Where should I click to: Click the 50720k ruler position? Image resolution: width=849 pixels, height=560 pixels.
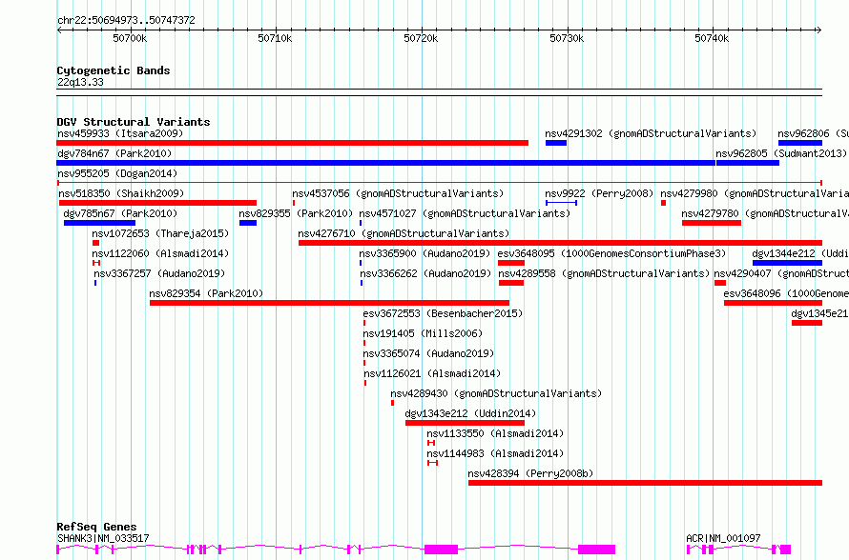click(421, 38)
